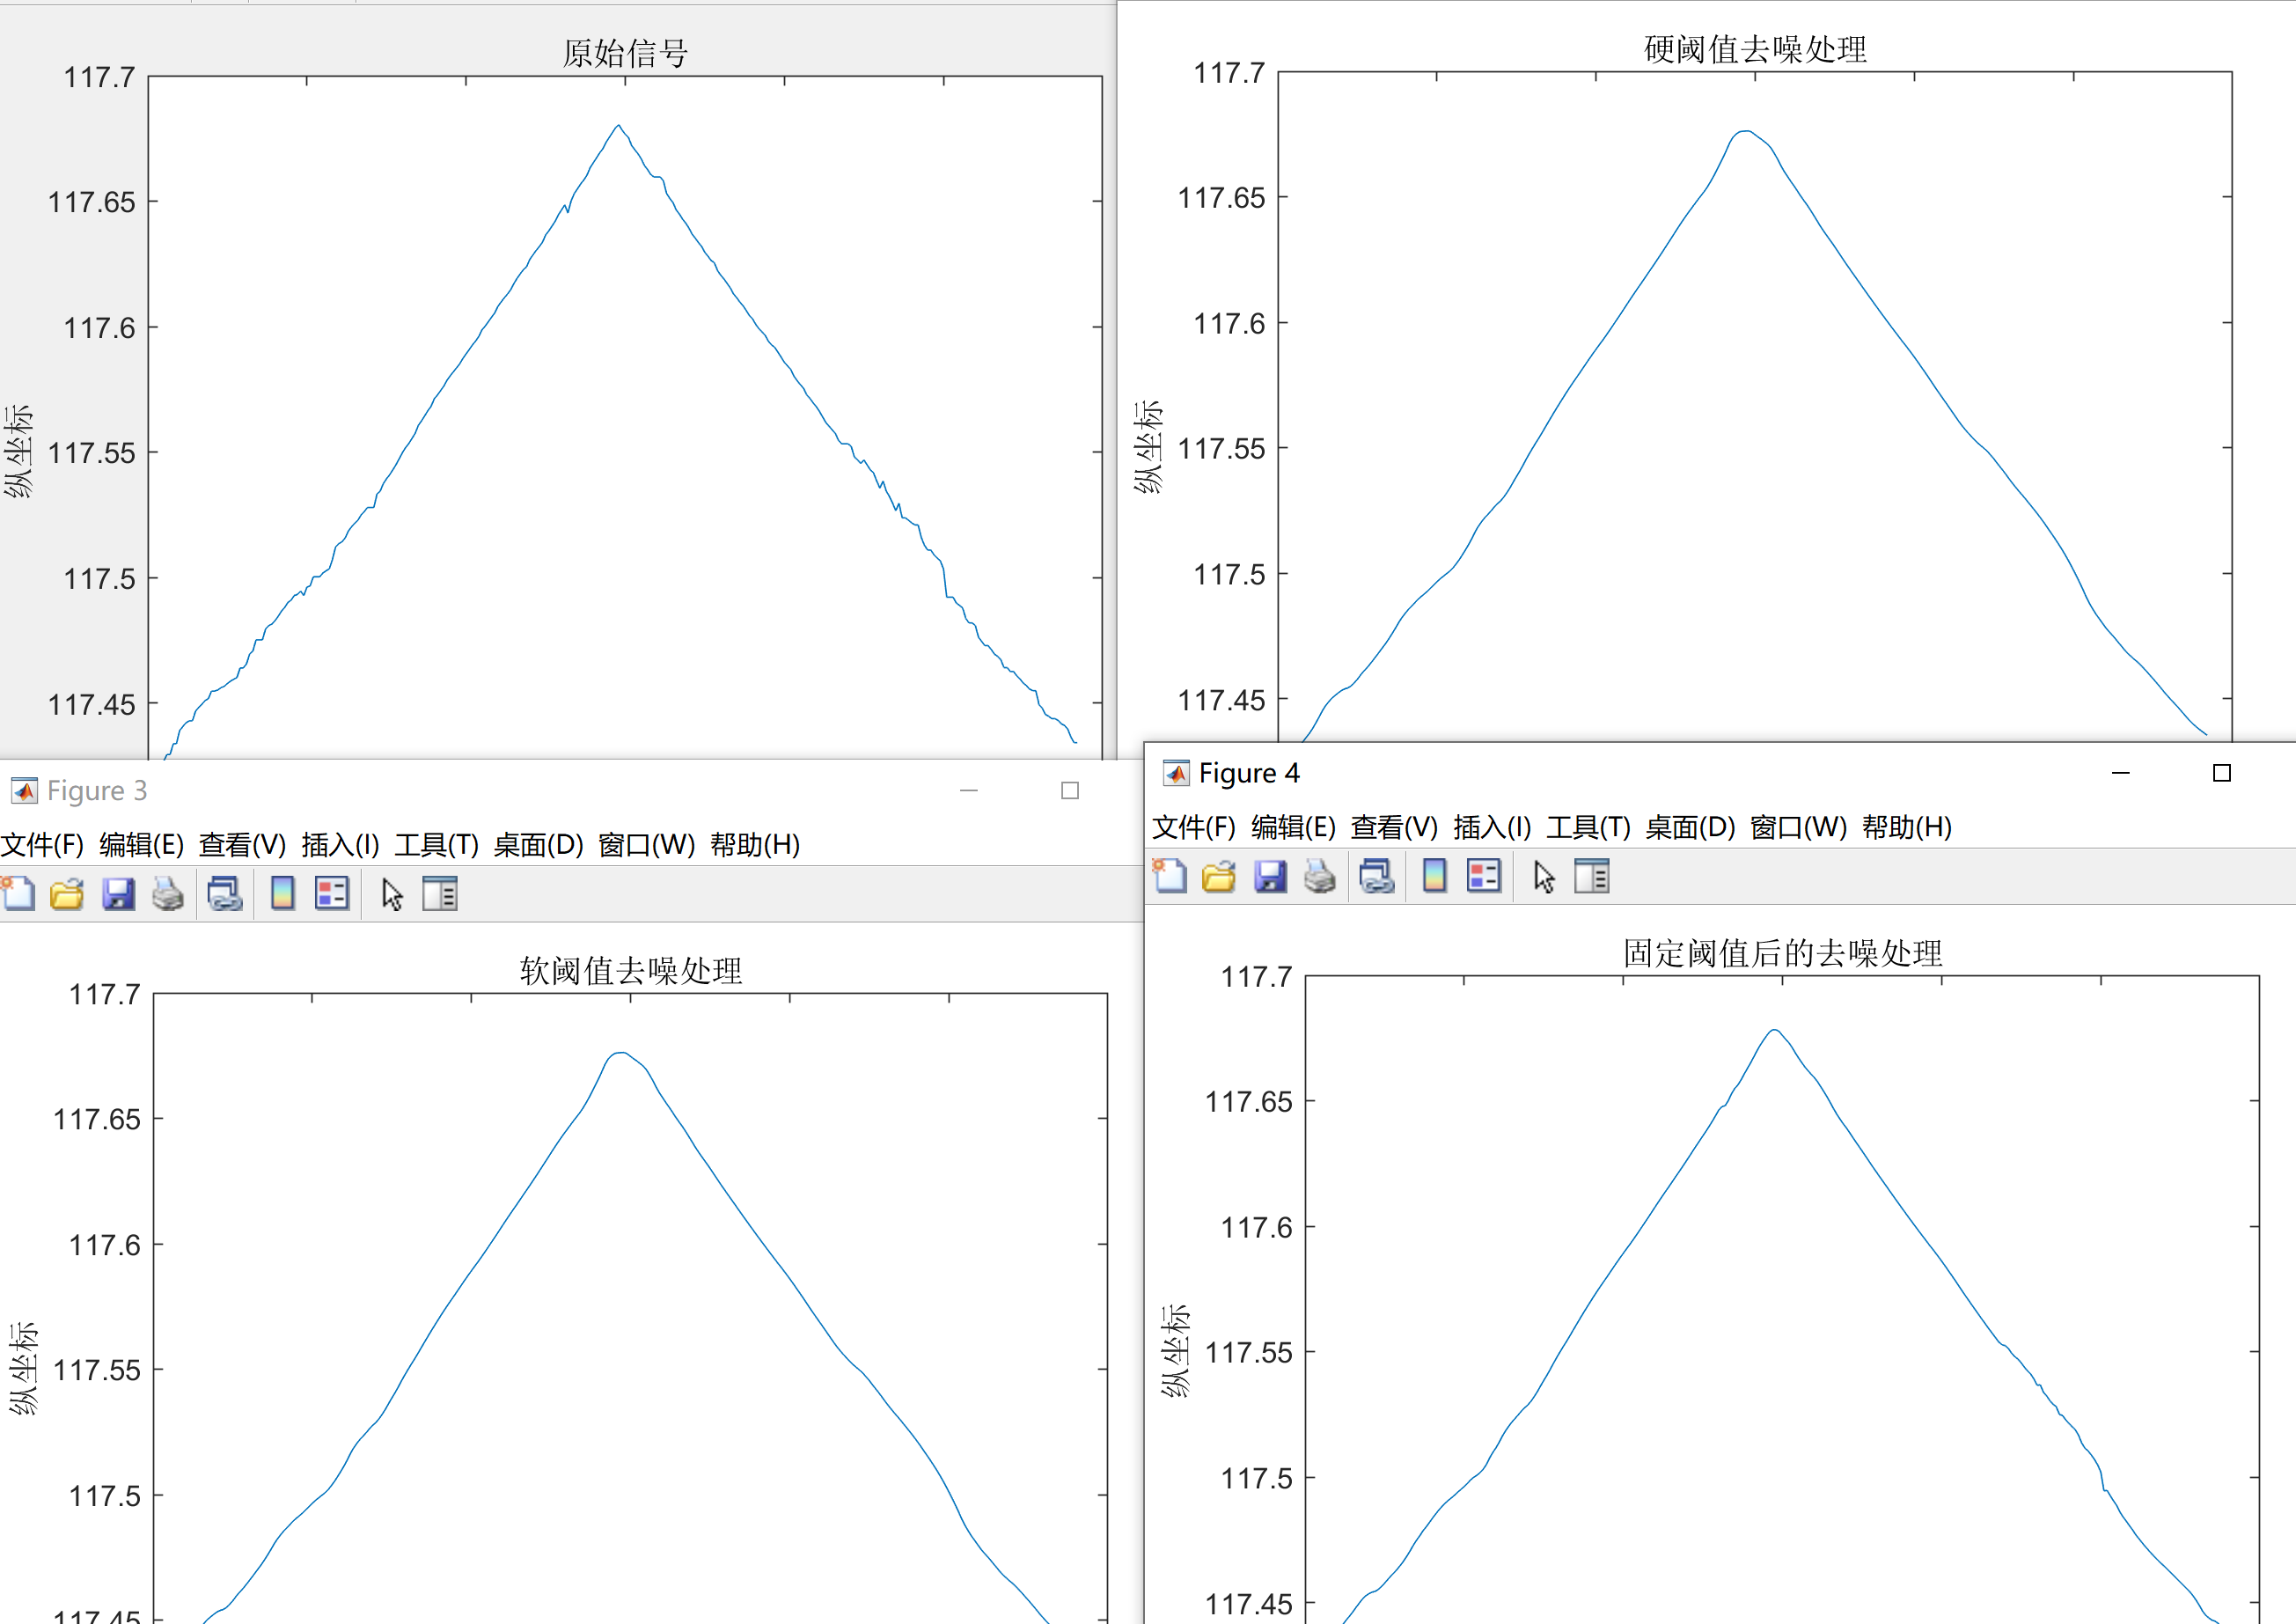The width and height of the screenshot is (2296, 1624).
Task: Click y-axis label 纵坐标 of 硬阈值 plot
Action: point(1148,447)
